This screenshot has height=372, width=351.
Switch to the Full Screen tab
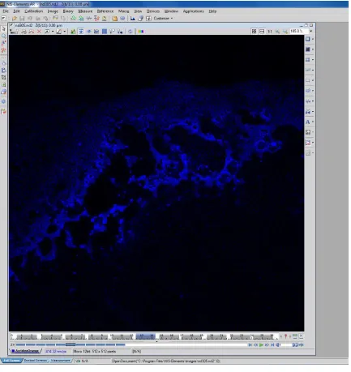pos(11,361)
